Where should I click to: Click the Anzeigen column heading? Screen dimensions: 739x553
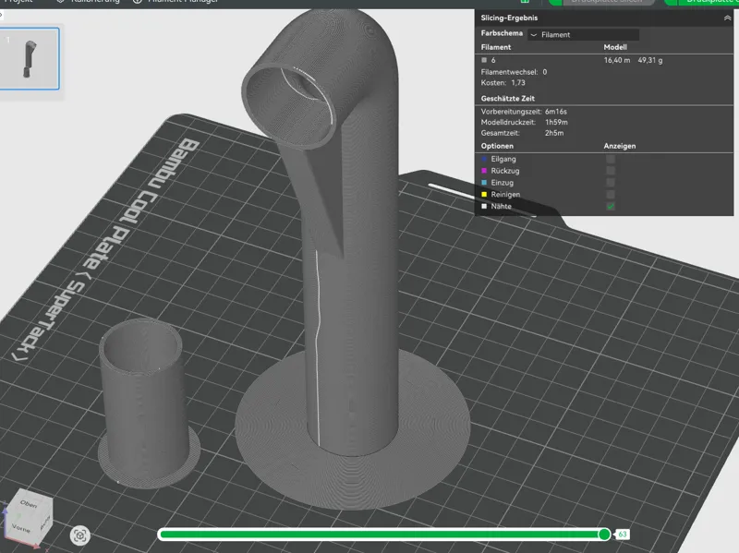pos(620,146)
